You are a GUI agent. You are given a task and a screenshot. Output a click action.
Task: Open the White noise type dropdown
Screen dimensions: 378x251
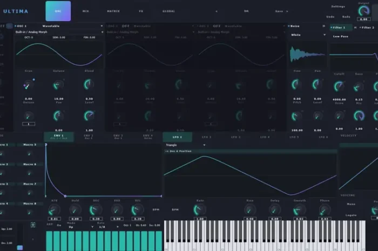[x=308, y=35]
